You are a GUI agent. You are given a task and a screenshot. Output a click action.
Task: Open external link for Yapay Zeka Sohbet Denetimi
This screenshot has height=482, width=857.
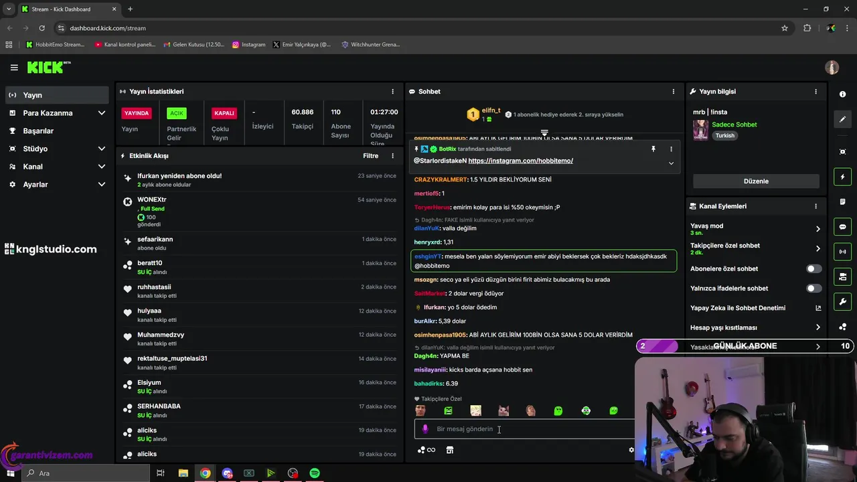(x=818, y=309)
